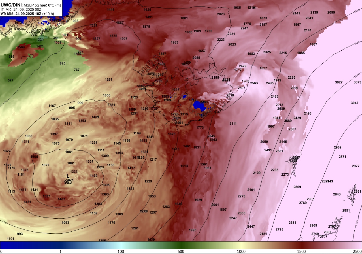This screenshot has width=362, height=254.
Task: Click the 1016 isobar label
Action: click(356, 11)
